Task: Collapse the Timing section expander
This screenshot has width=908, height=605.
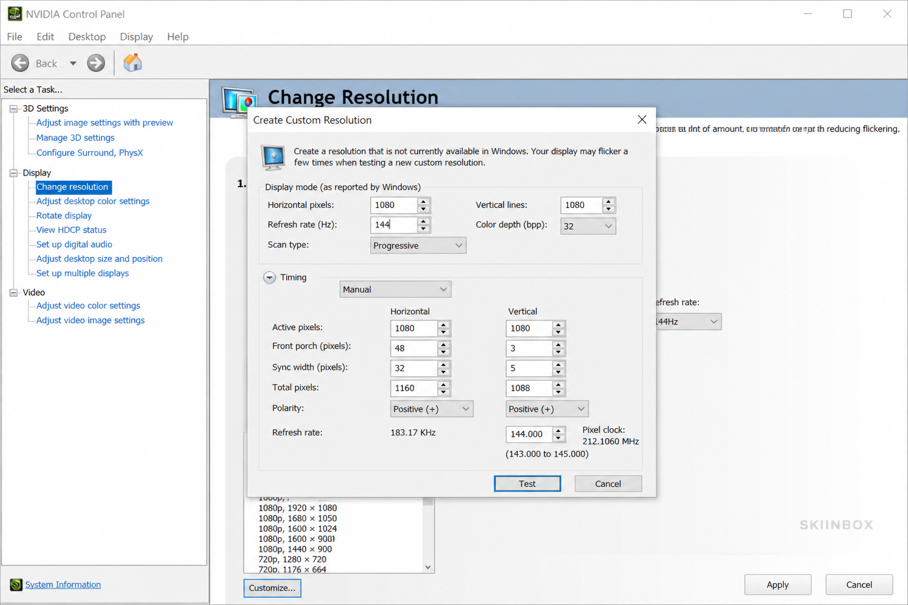Action: pos(270,277)
